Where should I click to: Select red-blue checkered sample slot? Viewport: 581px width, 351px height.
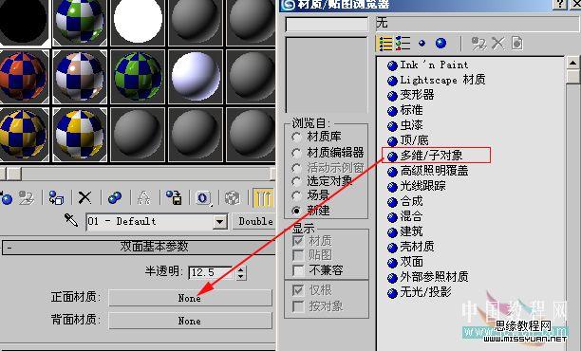(x=24, y=76)
